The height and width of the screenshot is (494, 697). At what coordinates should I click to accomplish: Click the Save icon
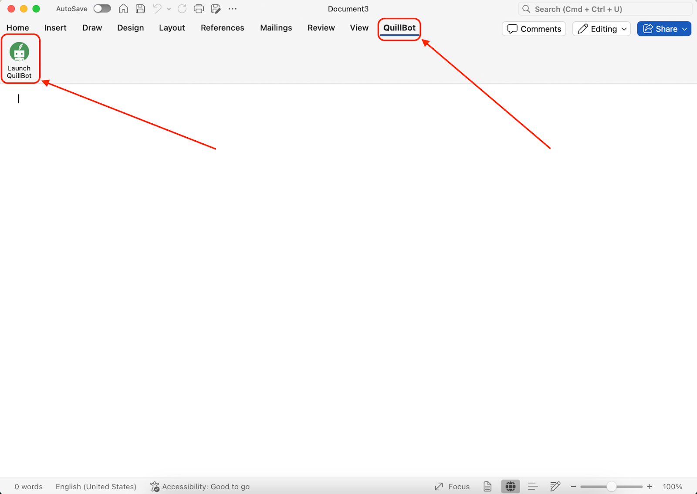140,9
